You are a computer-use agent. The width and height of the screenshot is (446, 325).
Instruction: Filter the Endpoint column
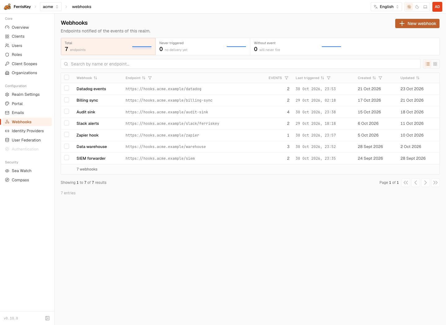coord(150,78)
